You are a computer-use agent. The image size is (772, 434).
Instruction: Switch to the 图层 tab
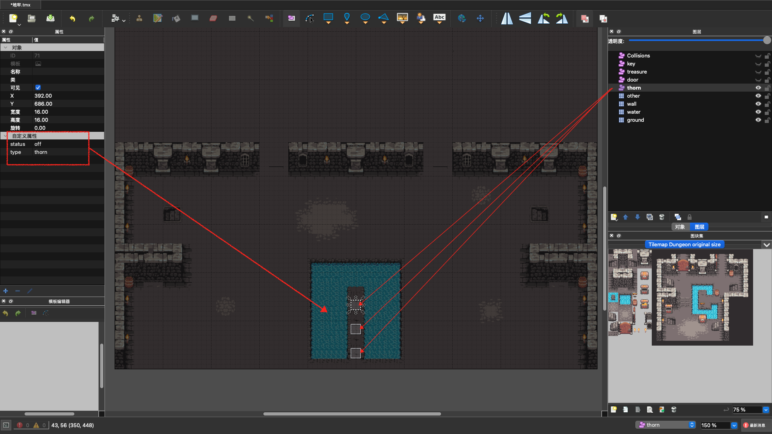coord(699,227)
